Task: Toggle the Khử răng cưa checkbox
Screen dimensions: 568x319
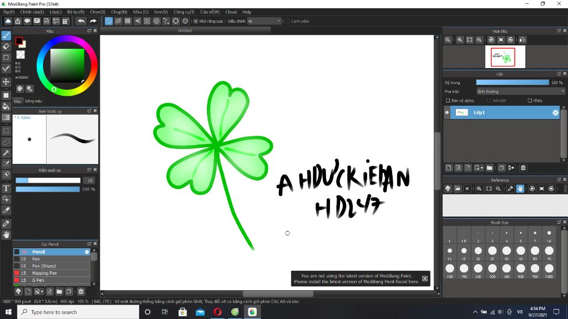Action: (x=196, y=22)
